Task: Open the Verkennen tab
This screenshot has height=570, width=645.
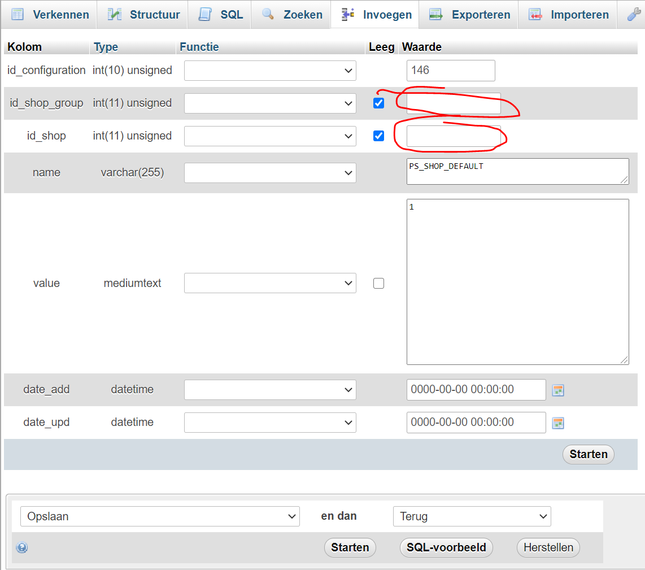Action: (x=49, y=14)
